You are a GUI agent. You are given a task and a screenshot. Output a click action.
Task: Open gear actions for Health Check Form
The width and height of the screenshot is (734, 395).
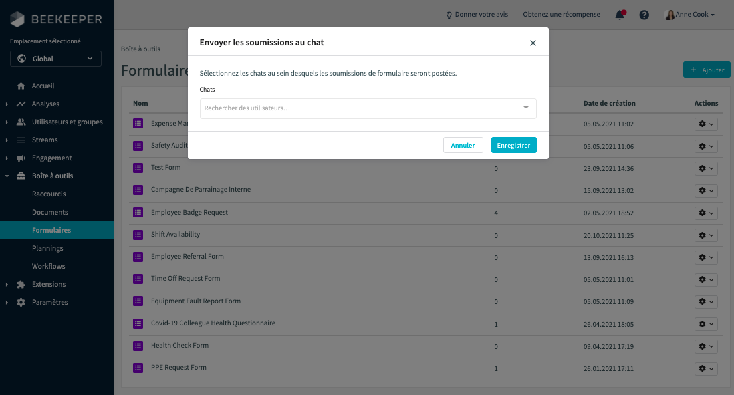click(x=705, y=346)
